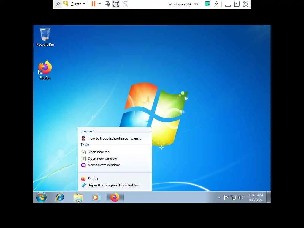Viewport: 304px width, 228px height.
Task: Open the Windows Start menu orb
Action: pyautogui.click(x=41, y=197)
